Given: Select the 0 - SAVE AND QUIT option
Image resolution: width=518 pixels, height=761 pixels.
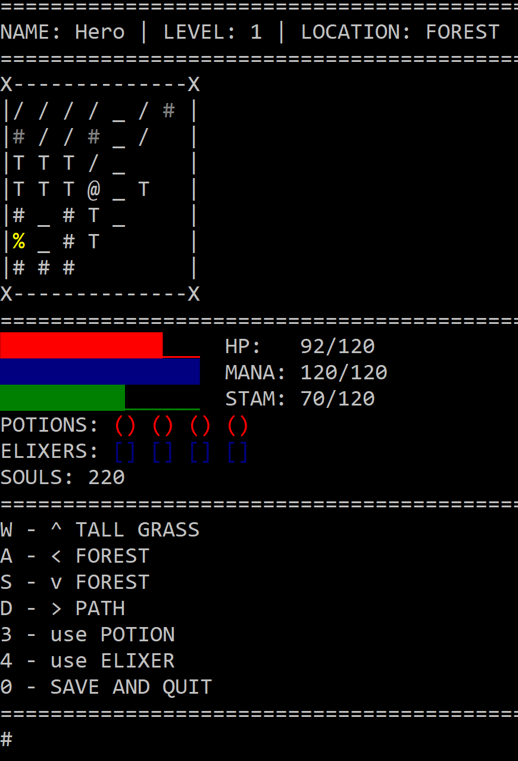Looking at the screenshot, I should tap(106, 687).
